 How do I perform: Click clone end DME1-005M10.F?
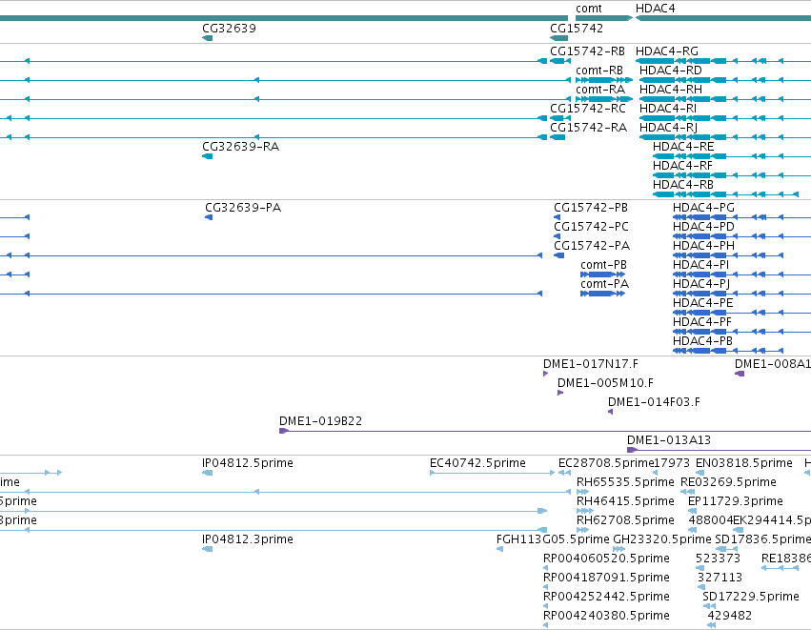tap(605, 384)
